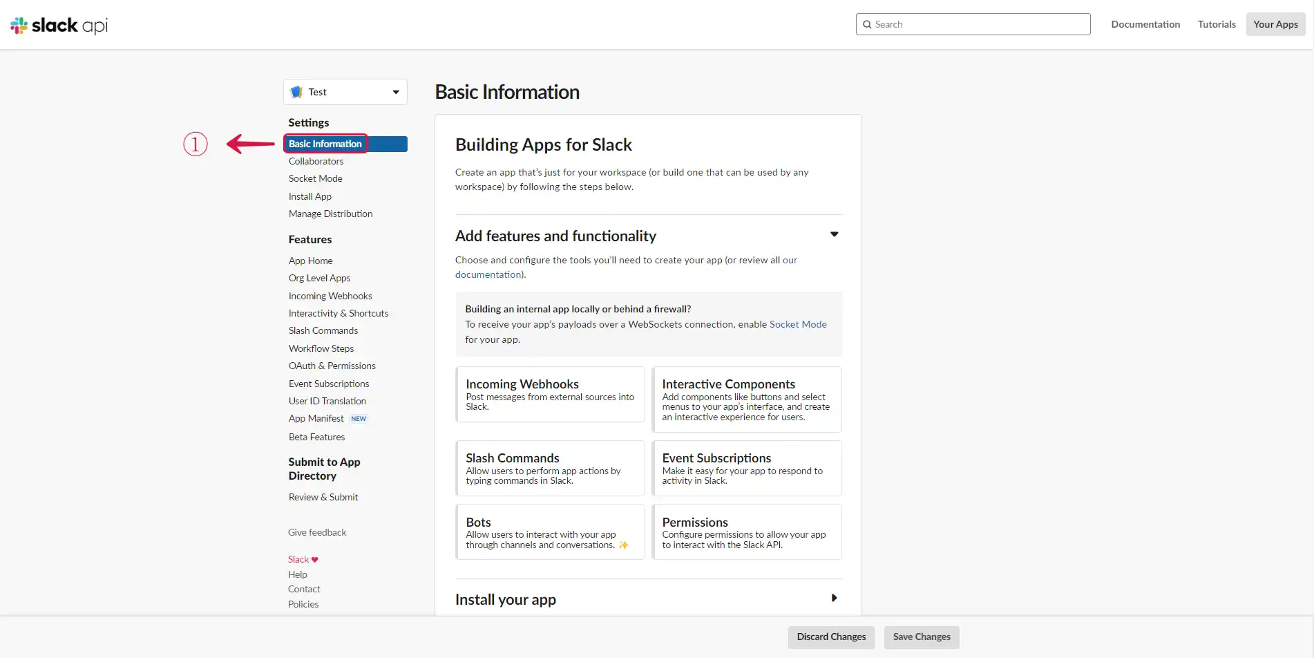The height and width of the screenshot is (658, 1314).
Task: Open Incoming Webhooks in sidebar
Action: tap(330, 296)
